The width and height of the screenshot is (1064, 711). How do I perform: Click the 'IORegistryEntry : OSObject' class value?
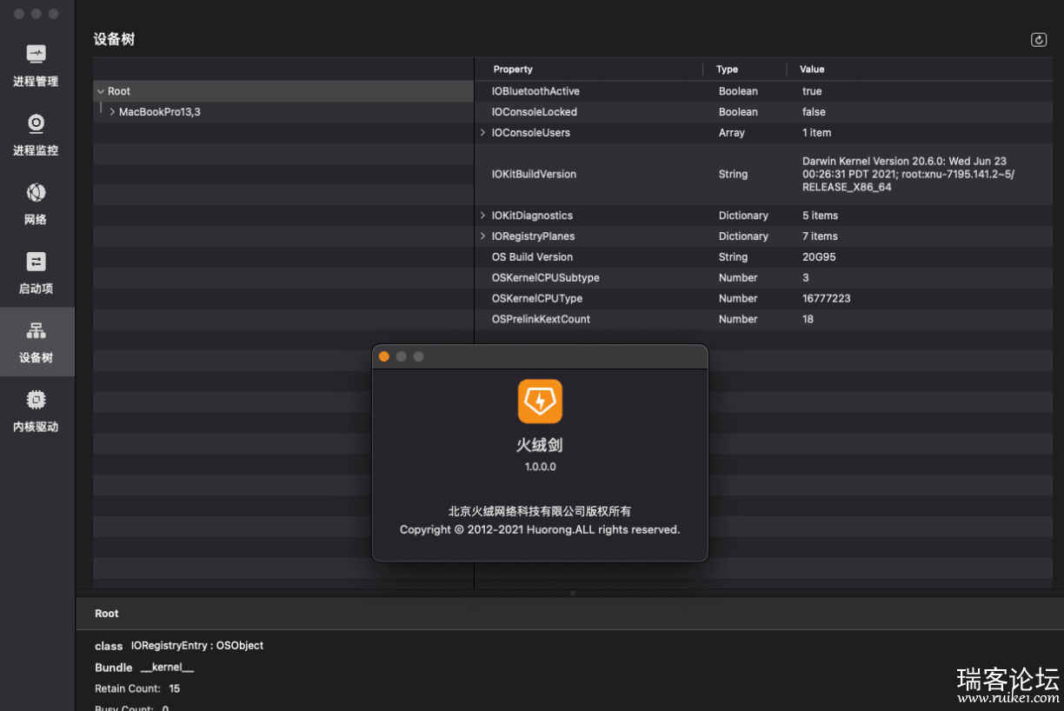pos(197,646)
